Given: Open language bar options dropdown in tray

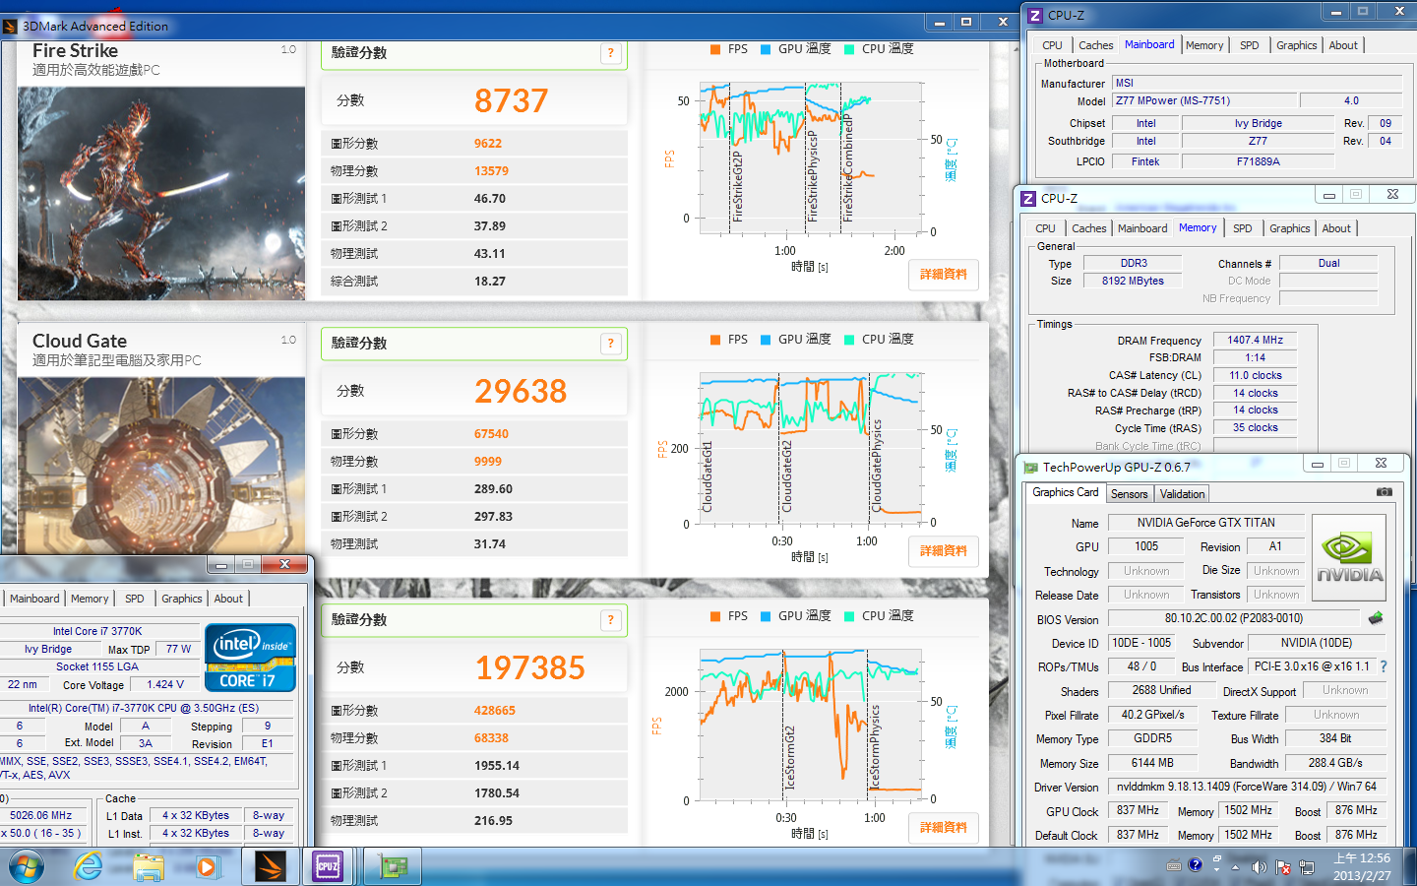Looking at the screenshot, I should pos(1216,870).
